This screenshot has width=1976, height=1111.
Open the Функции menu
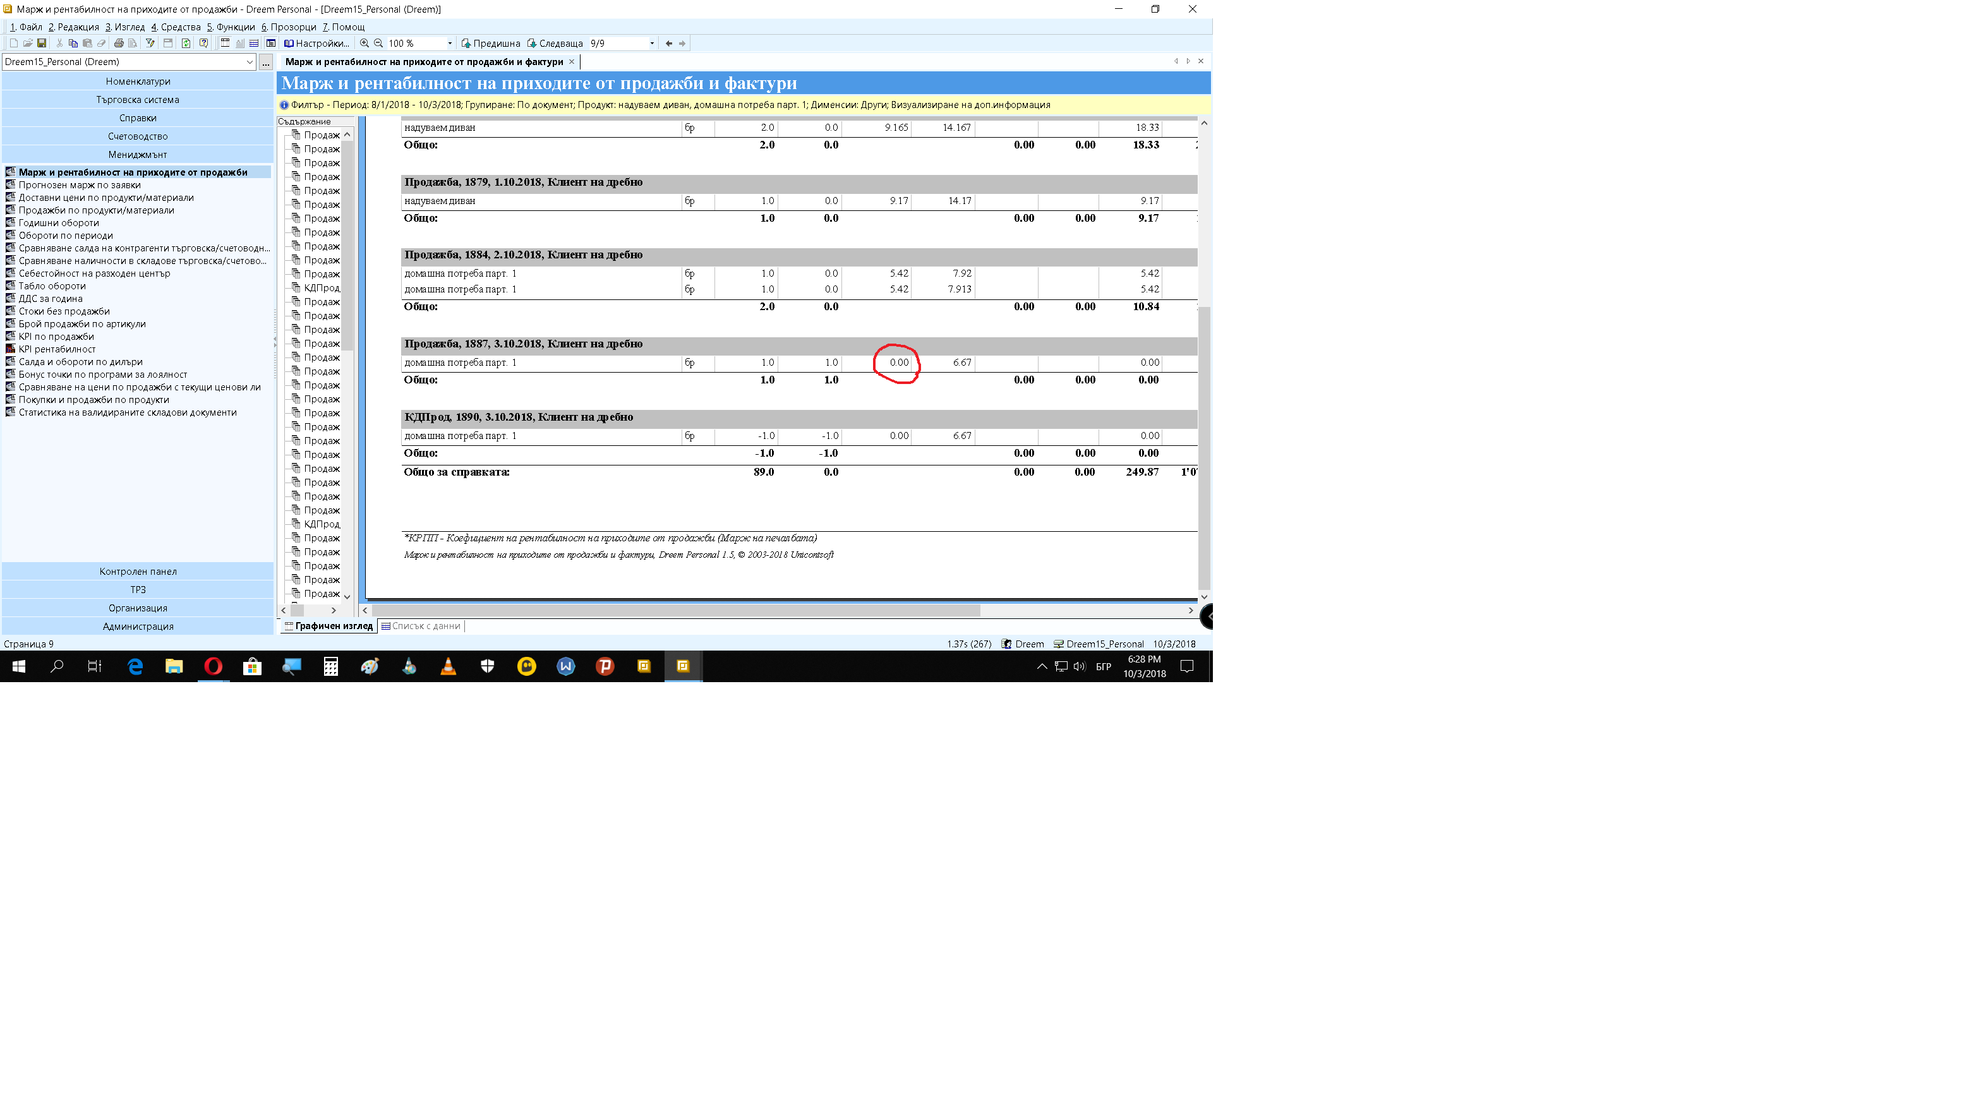(231, 27)
